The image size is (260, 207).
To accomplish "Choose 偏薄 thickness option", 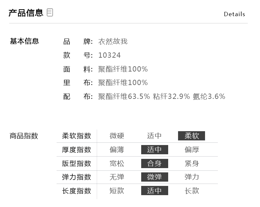I will coord(117,150).
